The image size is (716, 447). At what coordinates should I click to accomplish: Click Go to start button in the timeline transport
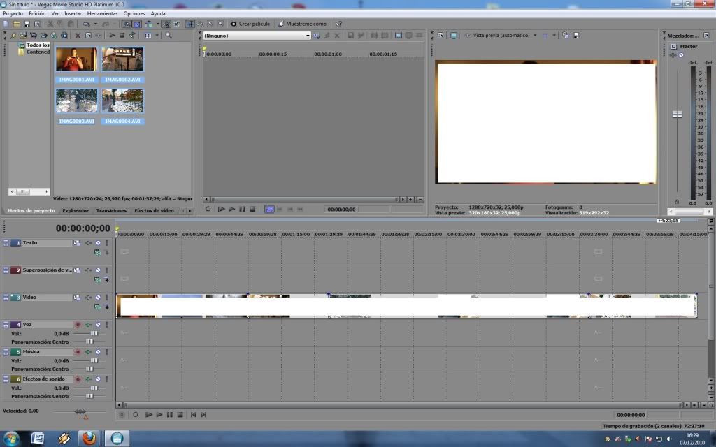point(193,415)
